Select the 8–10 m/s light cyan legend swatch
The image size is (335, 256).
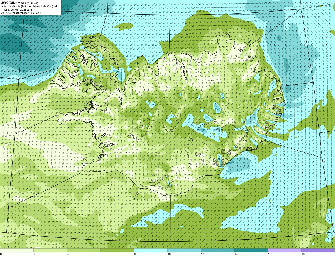pyautogui.click(x=151, y=251)
